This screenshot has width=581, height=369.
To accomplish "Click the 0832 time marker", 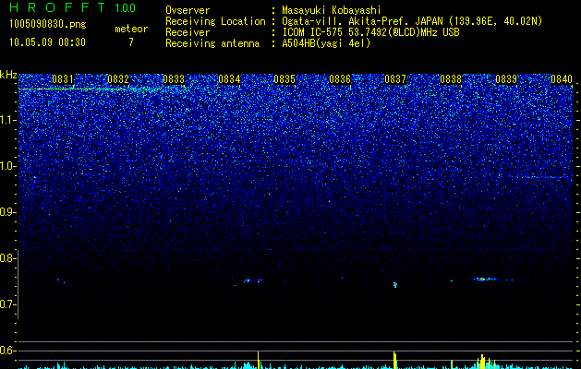I will 118,78.
